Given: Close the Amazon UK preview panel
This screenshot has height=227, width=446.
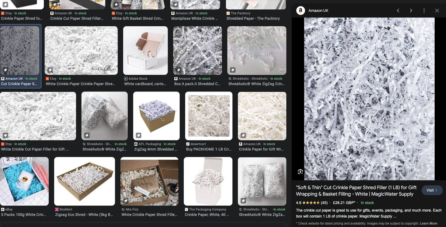Looking at the screenshot, I should point(437,11).
